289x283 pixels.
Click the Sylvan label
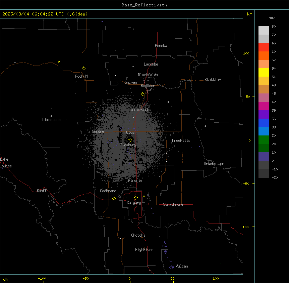131,82
